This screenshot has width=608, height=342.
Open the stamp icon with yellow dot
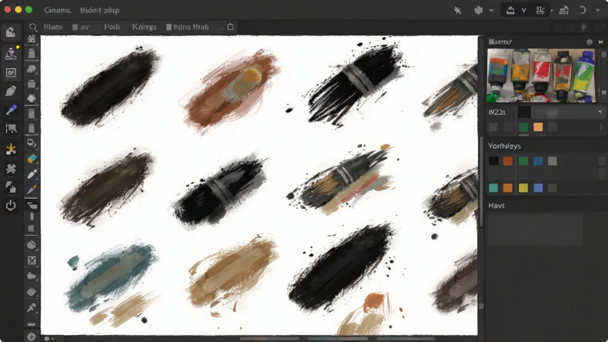click(11, 53)
